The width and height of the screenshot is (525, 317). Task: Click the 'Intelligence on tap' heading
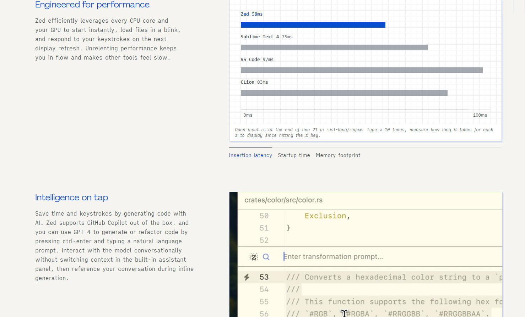(x=71, y=198)
